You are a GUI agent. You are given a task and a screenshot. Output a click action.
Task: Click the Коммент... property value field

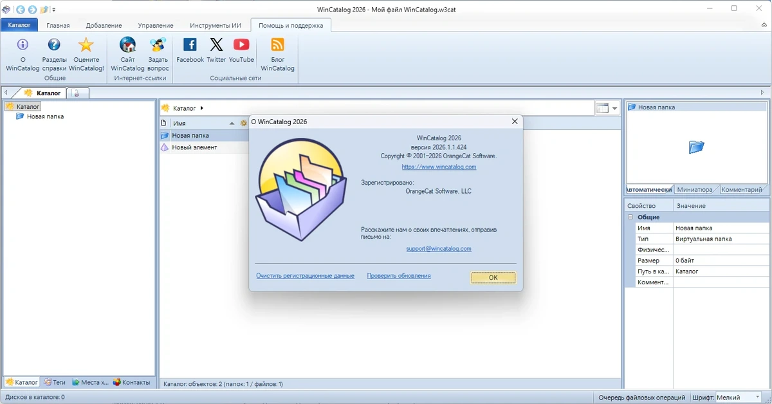click(721, 283)
